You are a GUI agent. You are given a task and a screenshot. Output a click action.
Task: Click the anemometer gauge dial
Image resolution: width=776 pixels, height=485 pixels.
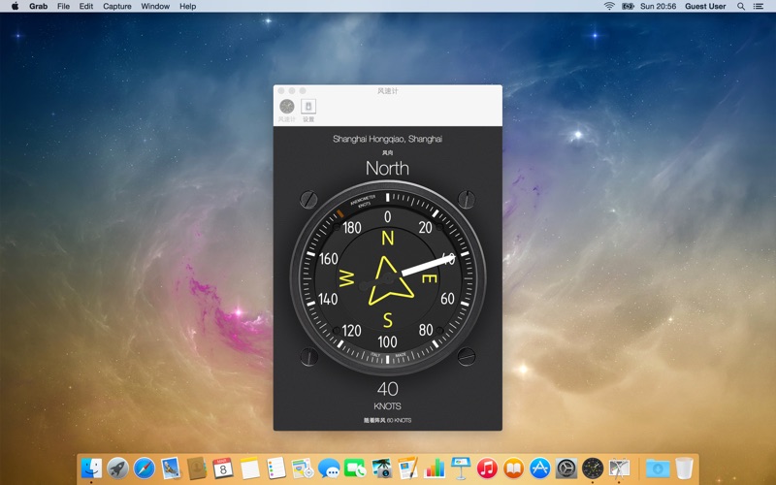tap(387, 282)
